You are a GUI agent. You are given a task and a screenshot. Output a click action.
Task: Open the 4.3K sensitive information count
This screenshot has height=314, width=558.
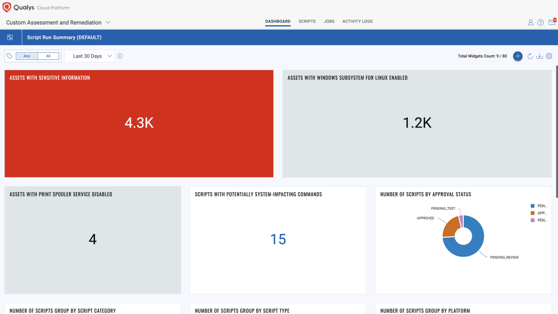click(139, 123)
